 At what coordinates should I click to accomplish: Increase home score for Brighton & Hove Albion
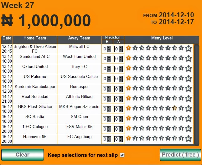(x=109, y=48)
